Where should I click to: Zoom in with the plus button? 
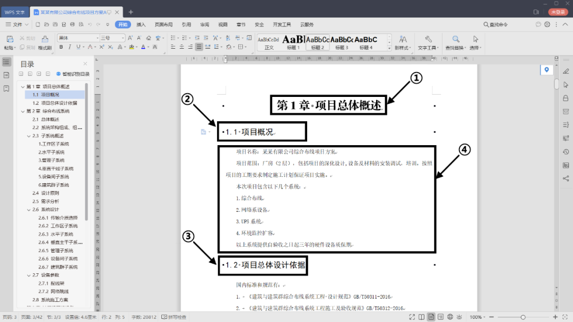[x=555, y=317]
